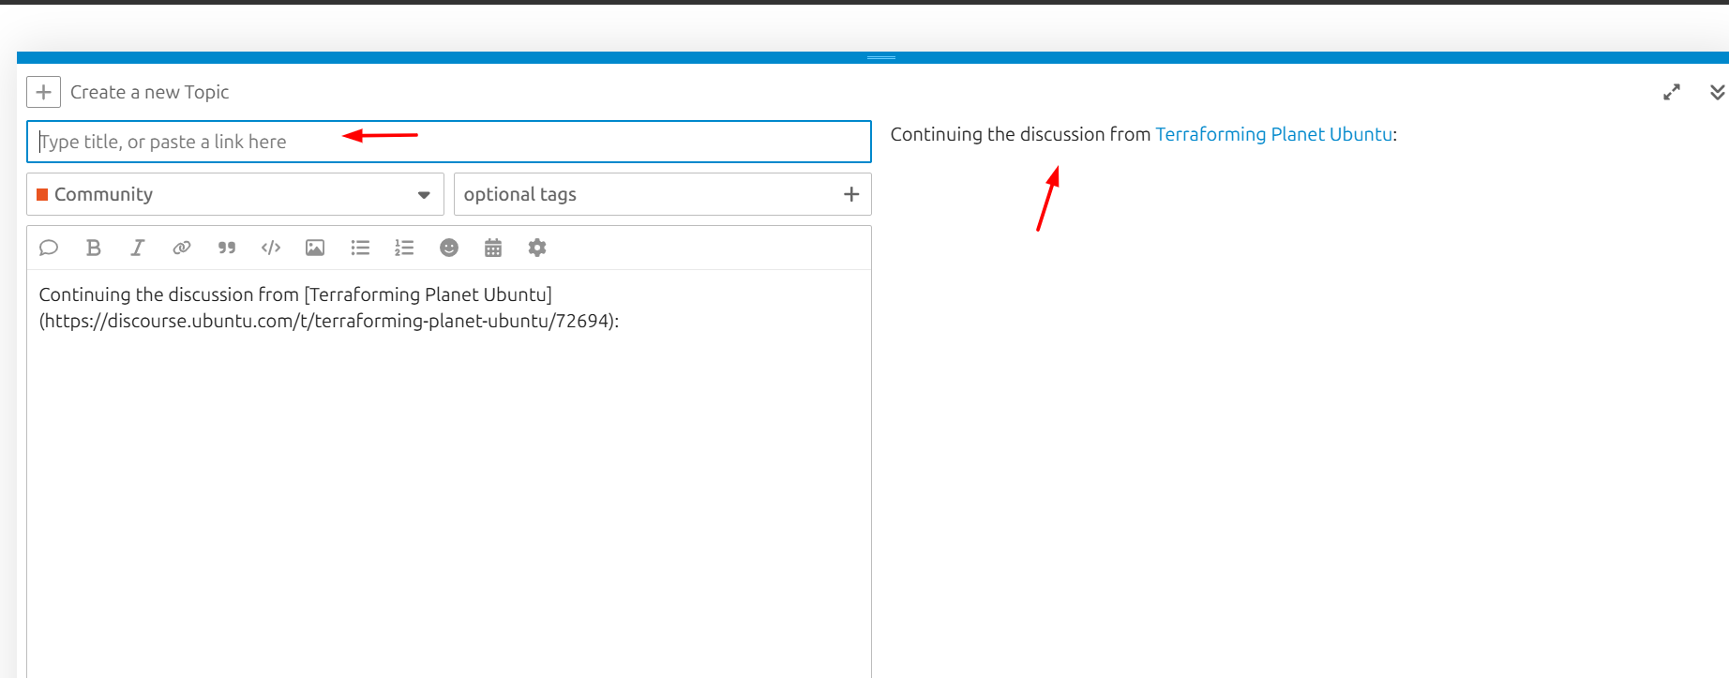The height and width of the screenshot is (678, 1729).
Task: Open the Terraforming Planet Ubuntu preview link
Action: (1273, 134)
